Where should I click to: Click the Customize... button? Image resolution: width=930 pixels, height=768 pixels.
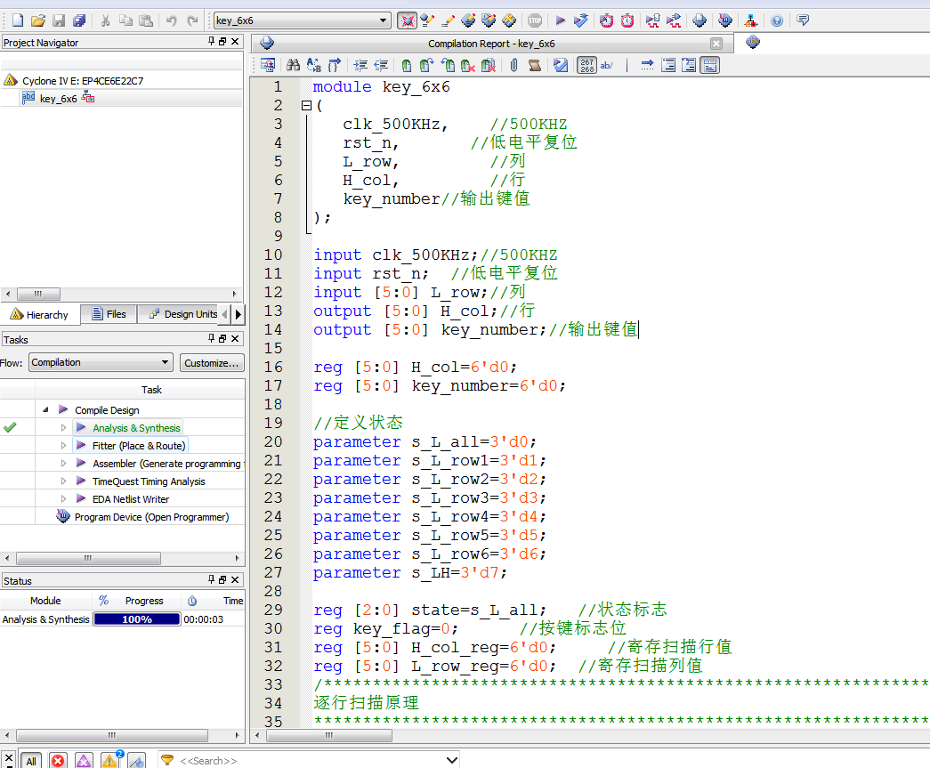point(212,362)
